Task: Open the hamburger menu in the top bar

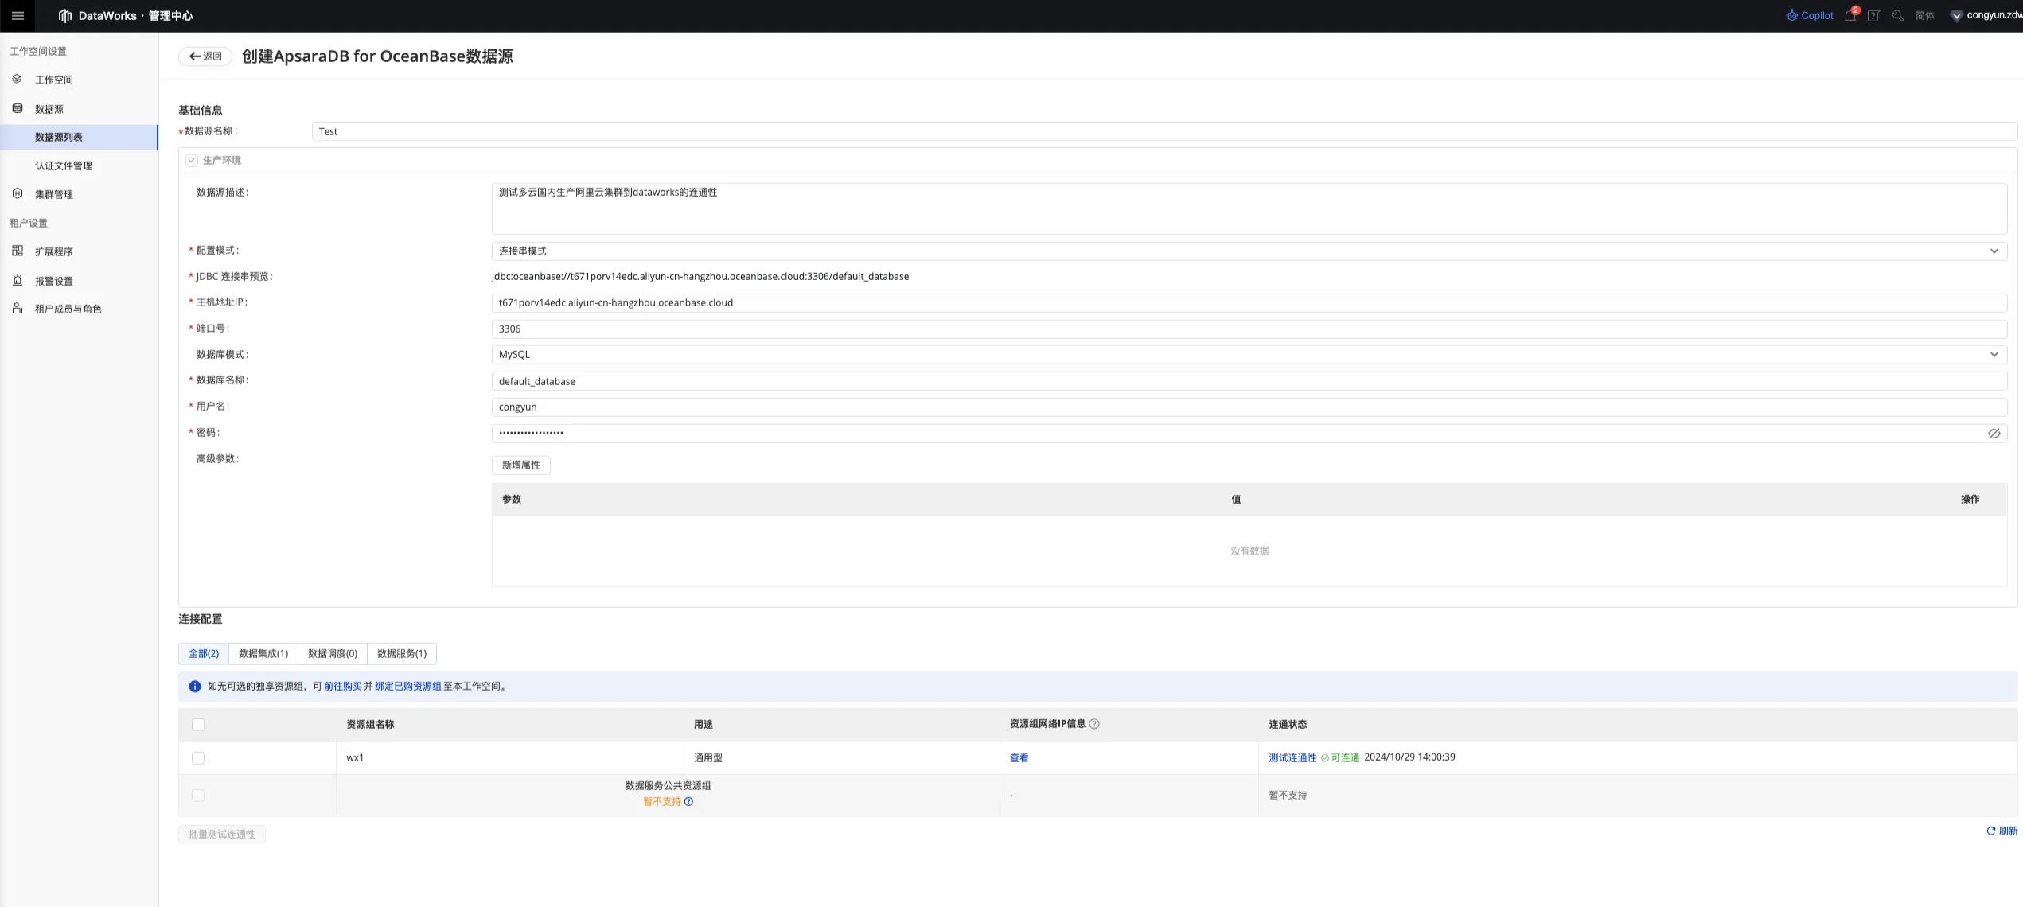Action: pyautogui.click(x=18, y=15)
